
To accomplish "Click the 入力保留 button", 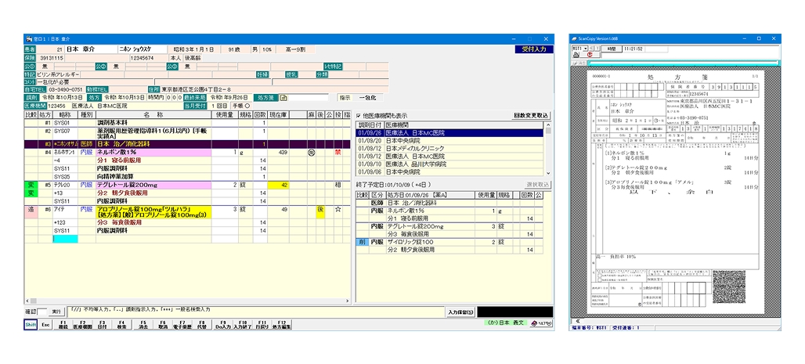I will pyautogui.click(x=461, y=312).
